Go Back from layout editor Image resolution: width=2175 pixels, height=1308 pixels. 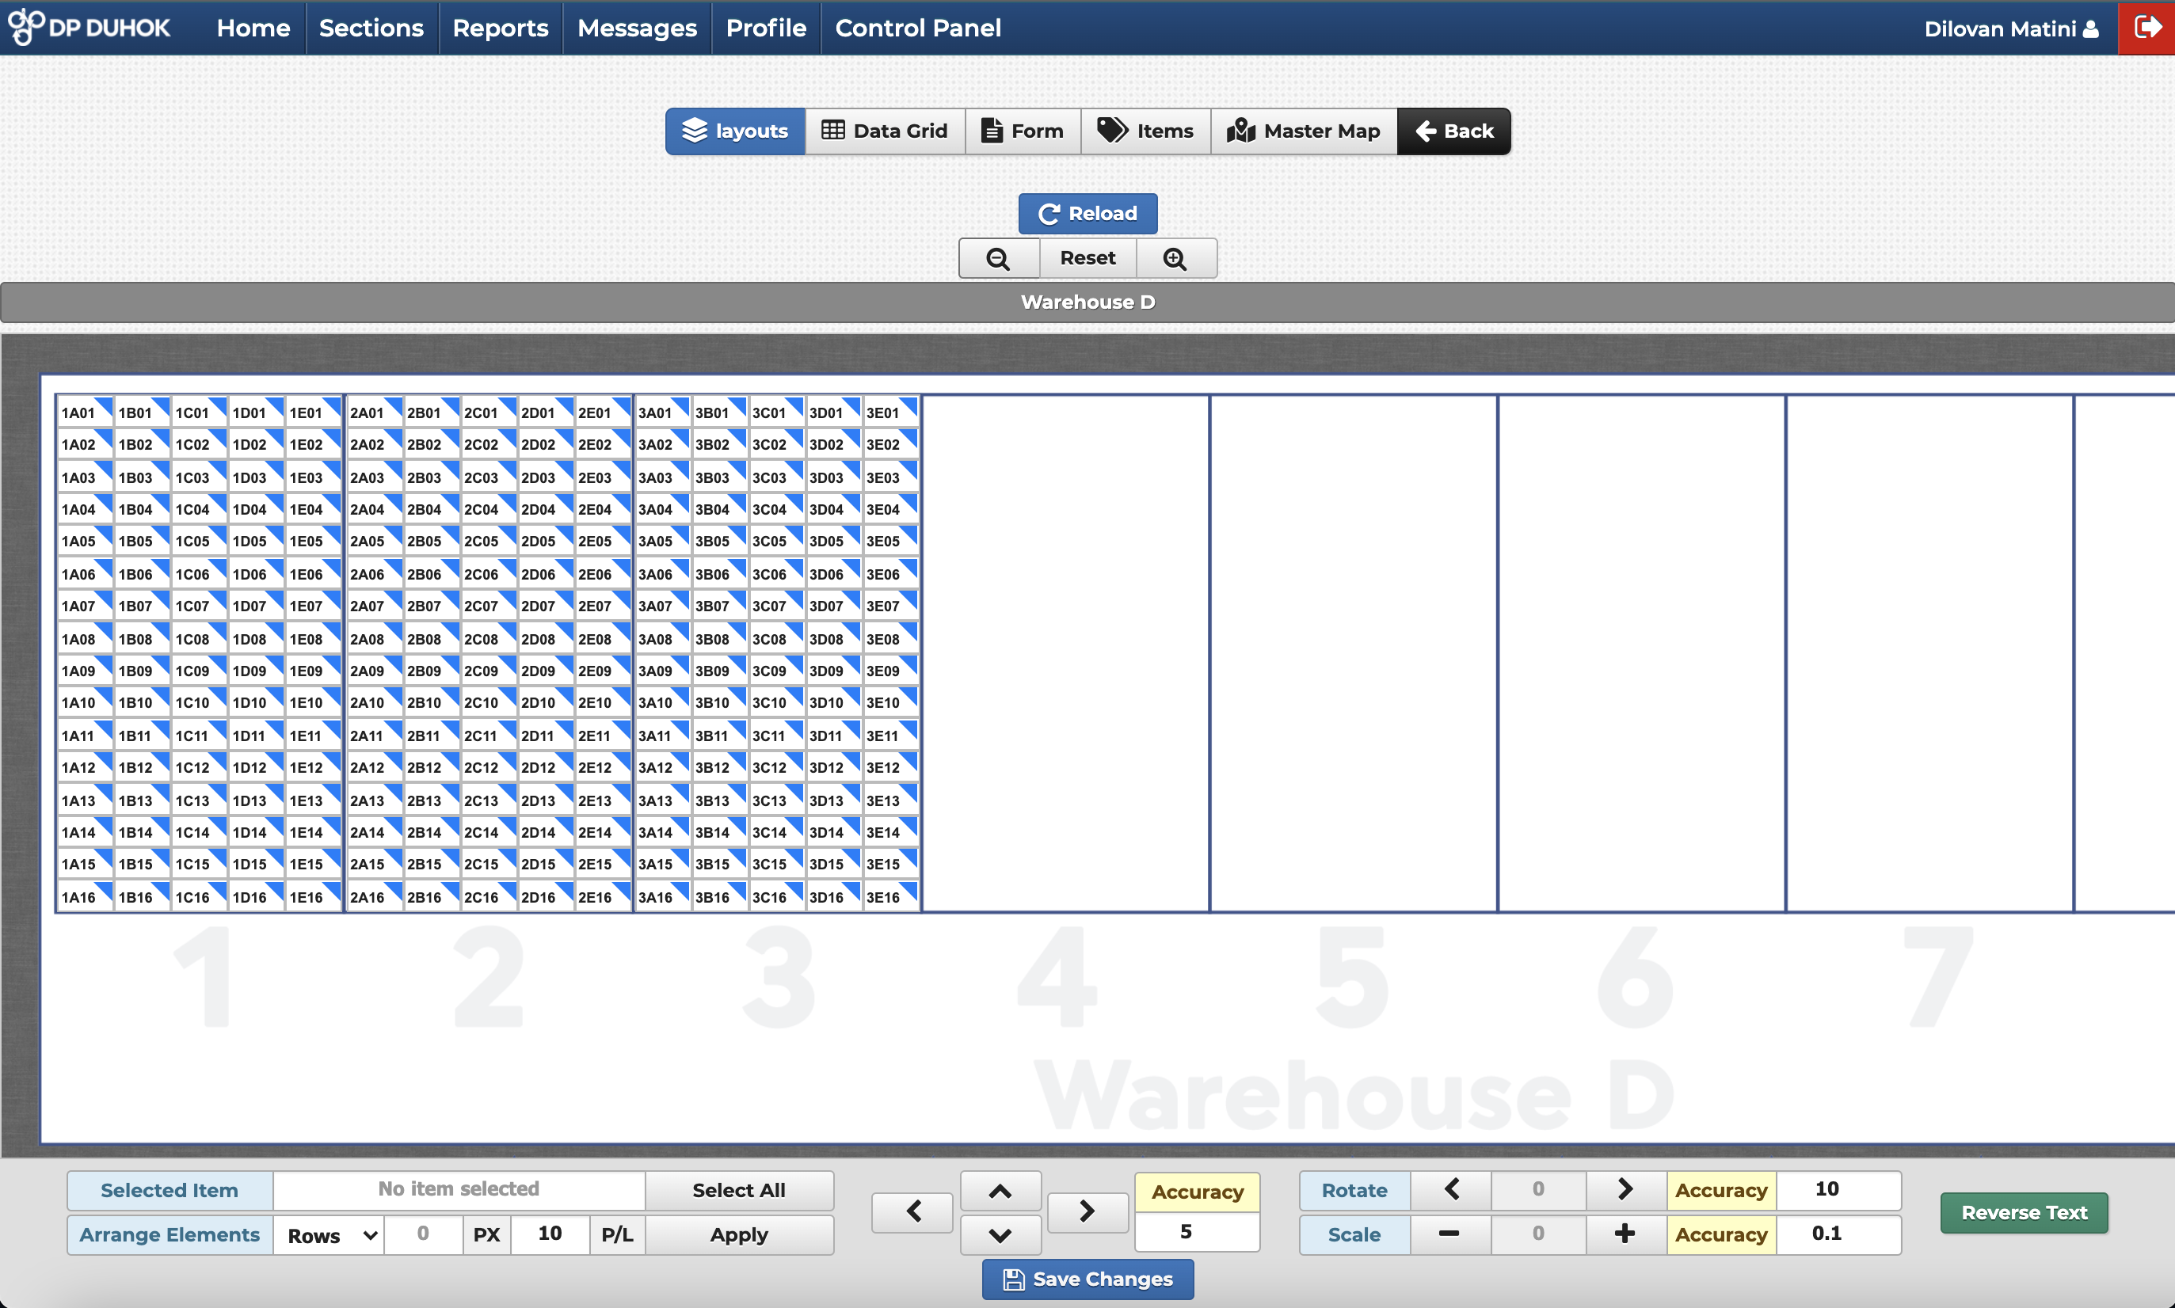pos(1453,131)
